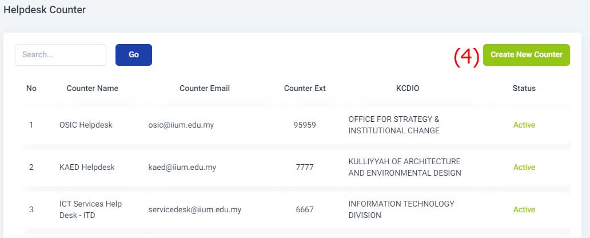This screenshot has height=238, width=590.
Task: Select the KCDIO column header
Action: coord(408,89)
